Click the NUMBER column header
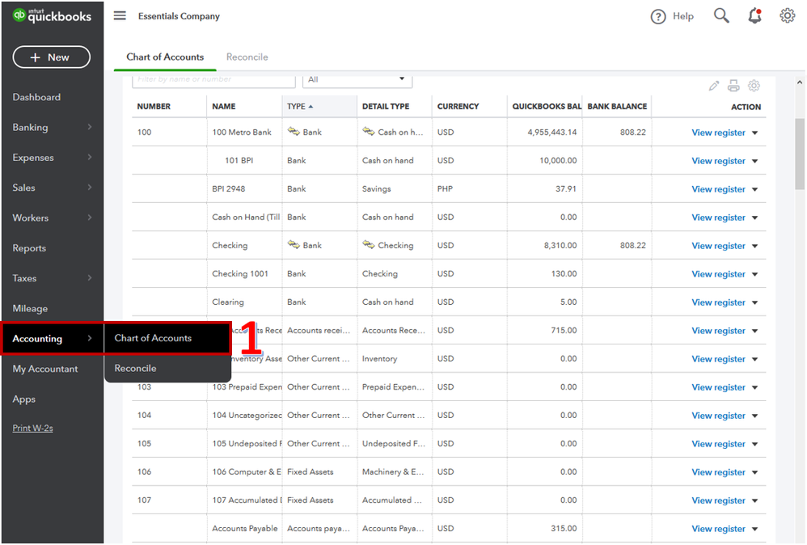 click(154, 107)
